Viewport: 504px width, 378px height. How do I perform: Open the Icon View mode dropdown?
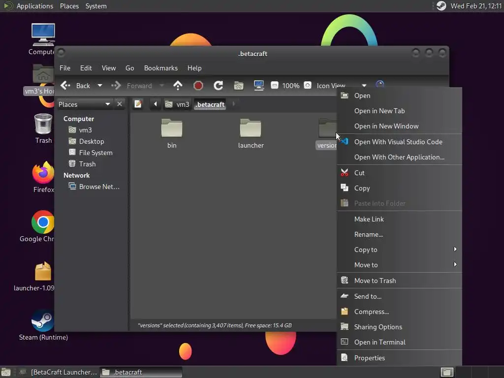point(342,86)
